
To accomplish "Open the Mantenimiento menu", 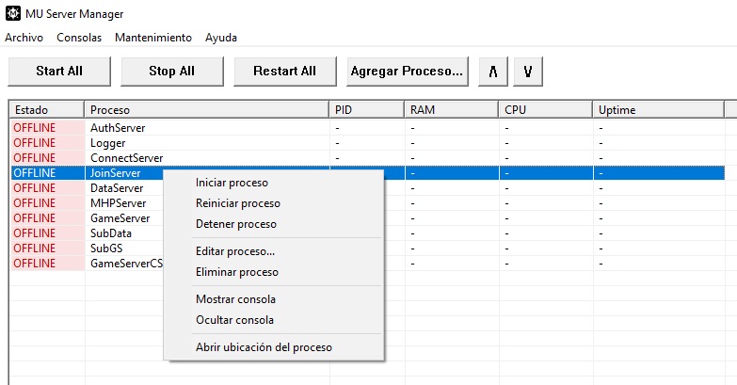I will pyautogui.click(x=153, y=38).
